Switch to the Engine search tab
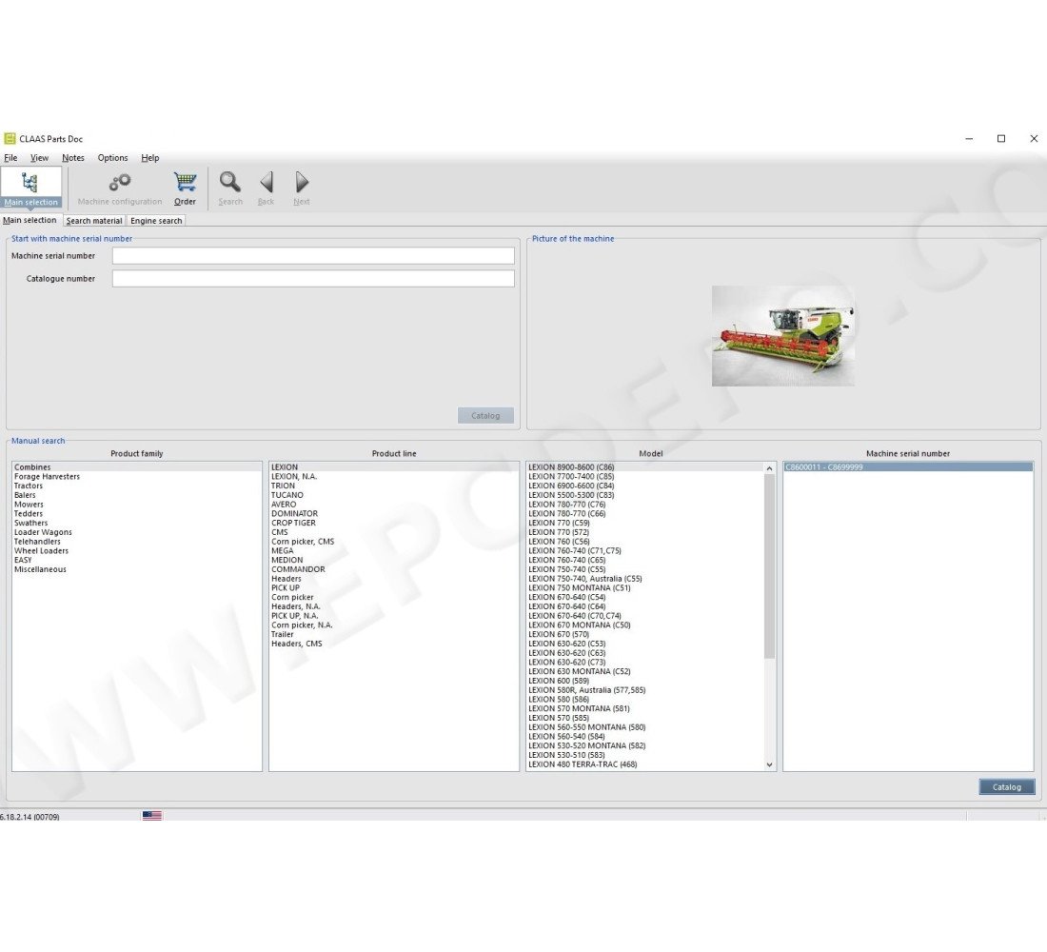Image resolution: width=1047 pixels, height=952 pixels. [155, 221]
